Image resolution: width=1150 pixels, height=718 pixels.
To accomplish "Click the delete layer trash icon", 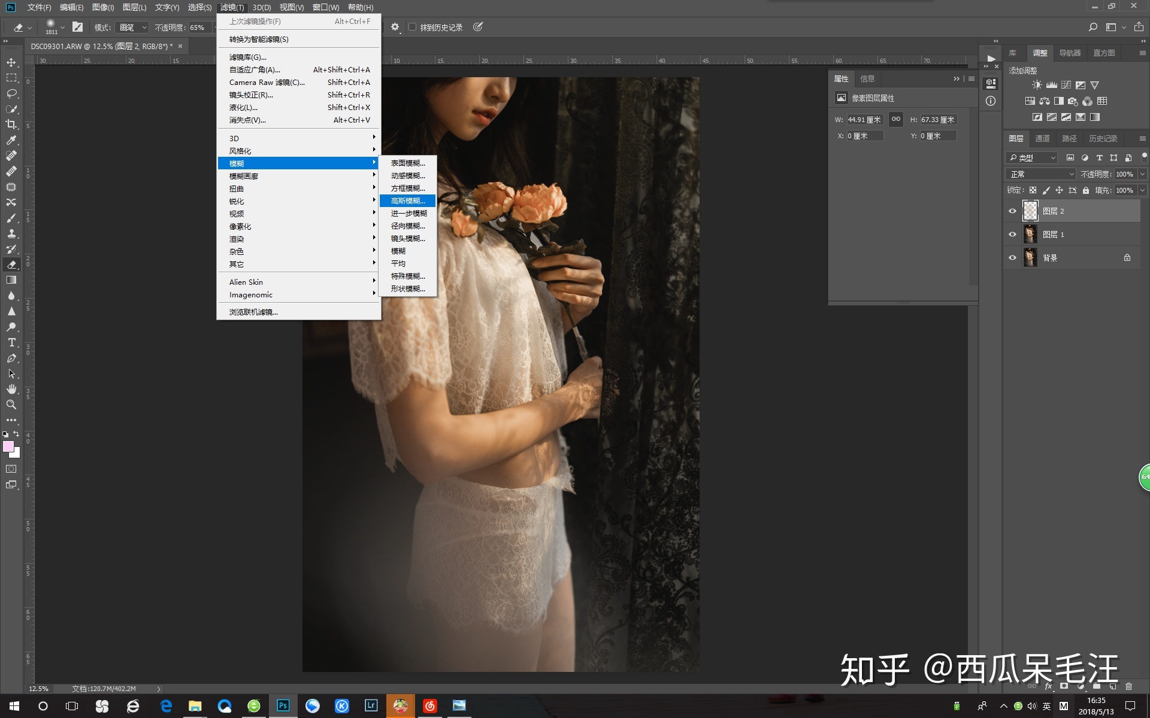I will point(1128,686).
